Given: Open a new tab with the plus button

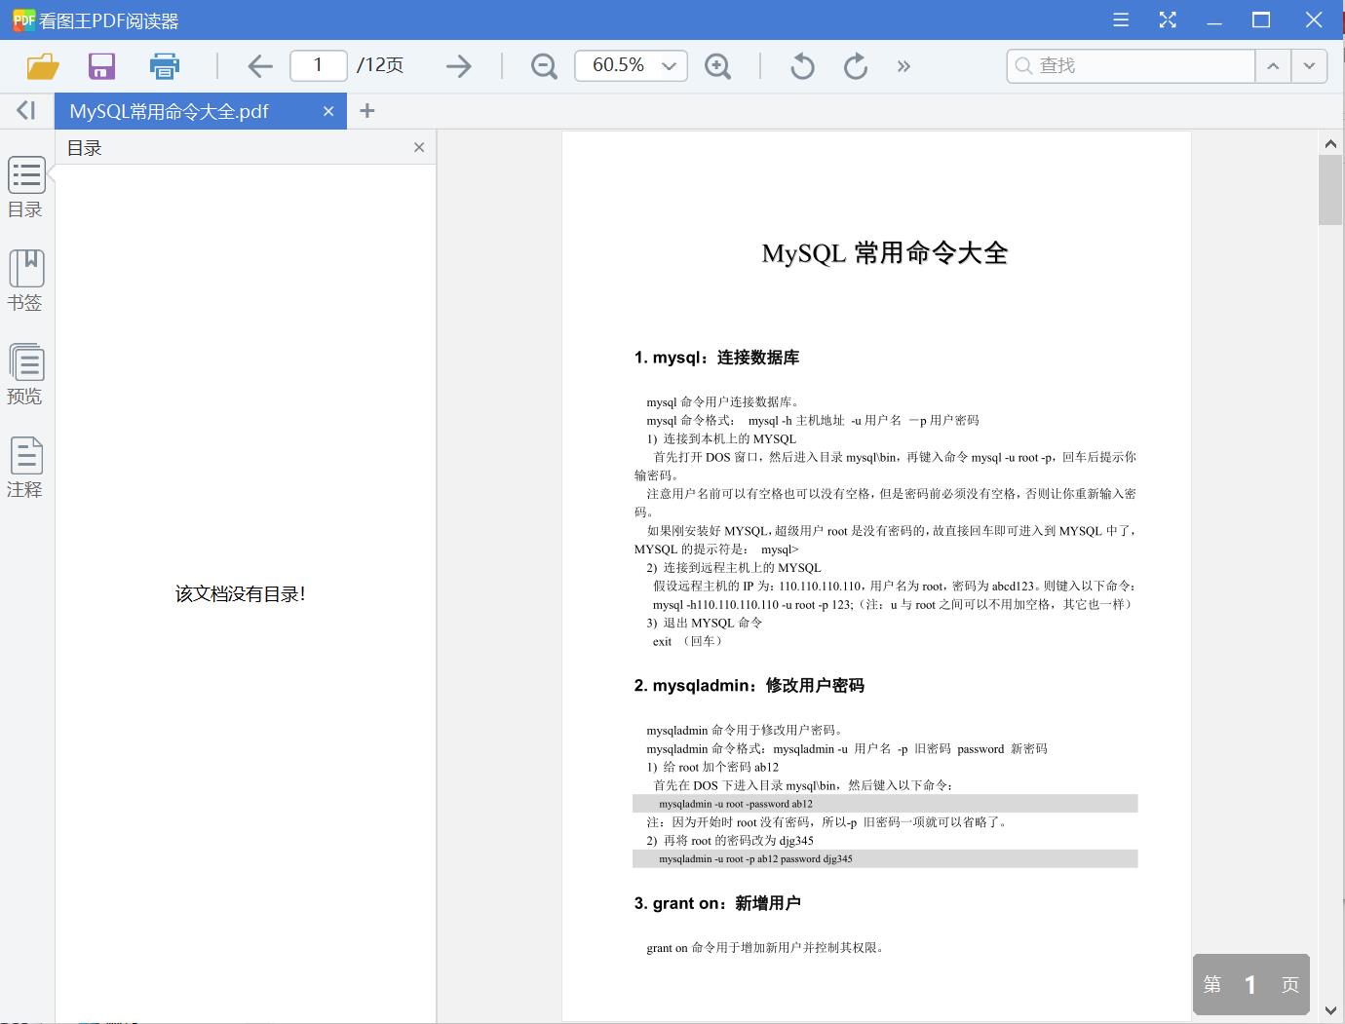Looking at the screenshot, I should (367, 111).
